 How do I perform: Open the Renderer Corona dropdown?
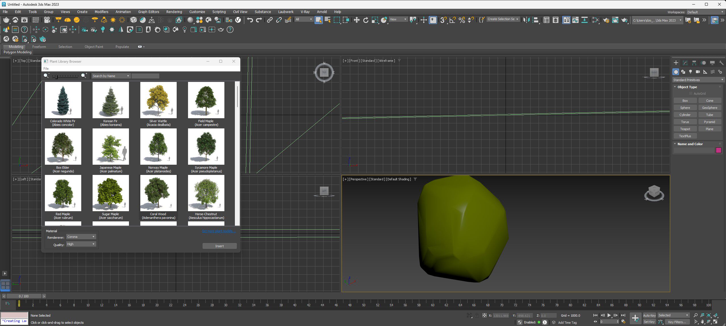coord(81,237)
